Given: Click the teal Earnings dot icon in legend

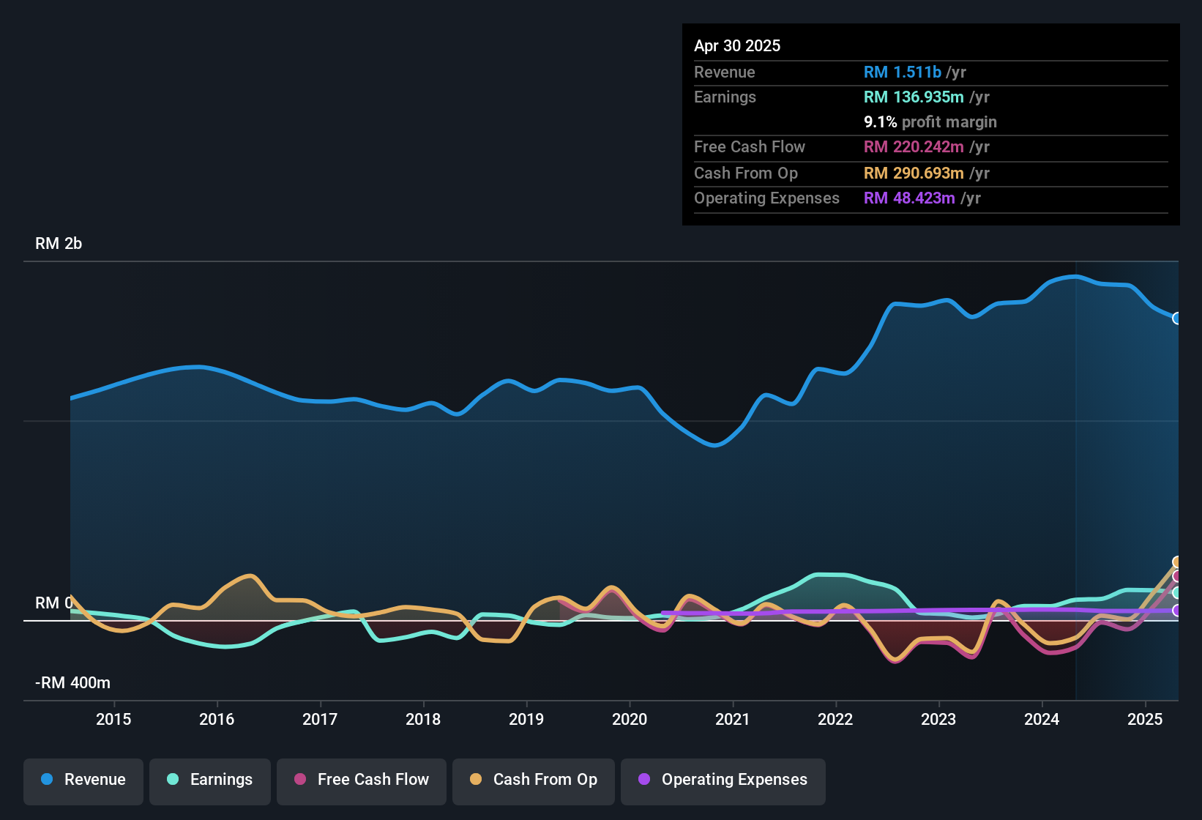Looking at the screenshot, I should tap(172, 780).
